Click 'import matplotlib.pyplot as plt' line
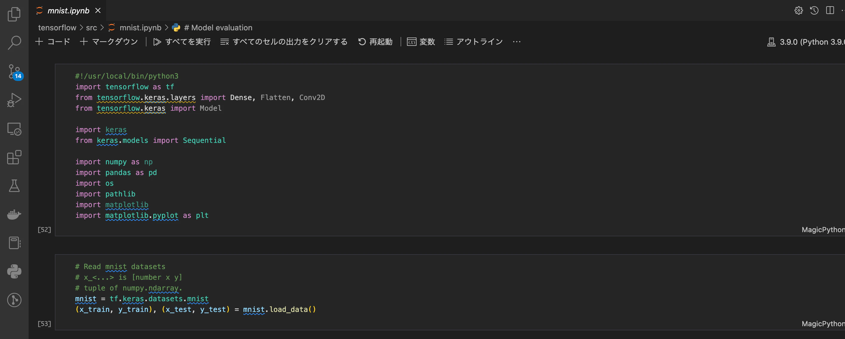The image size is (845, 339). click(142, 215)
